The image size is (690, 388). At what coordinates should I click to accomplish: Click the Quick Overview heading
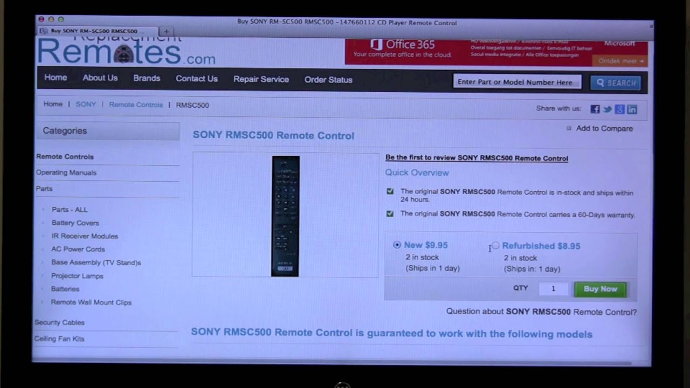click(417, 173)
